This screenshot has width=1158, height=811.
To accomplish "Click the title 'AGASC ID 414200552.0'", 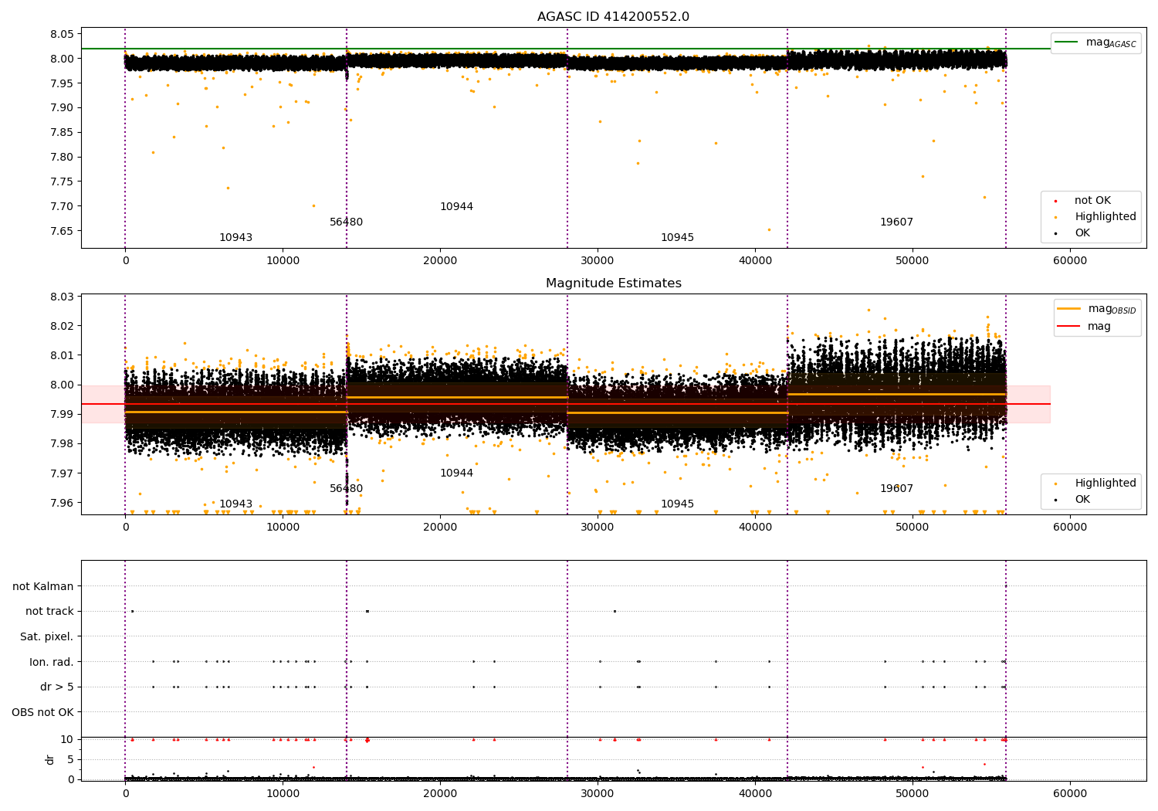I will (x=613, y=17).
